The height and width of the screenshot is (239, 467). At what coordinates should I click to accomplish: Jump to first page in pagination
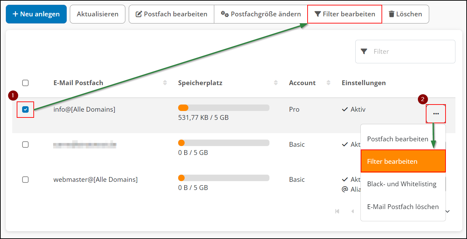337,211
